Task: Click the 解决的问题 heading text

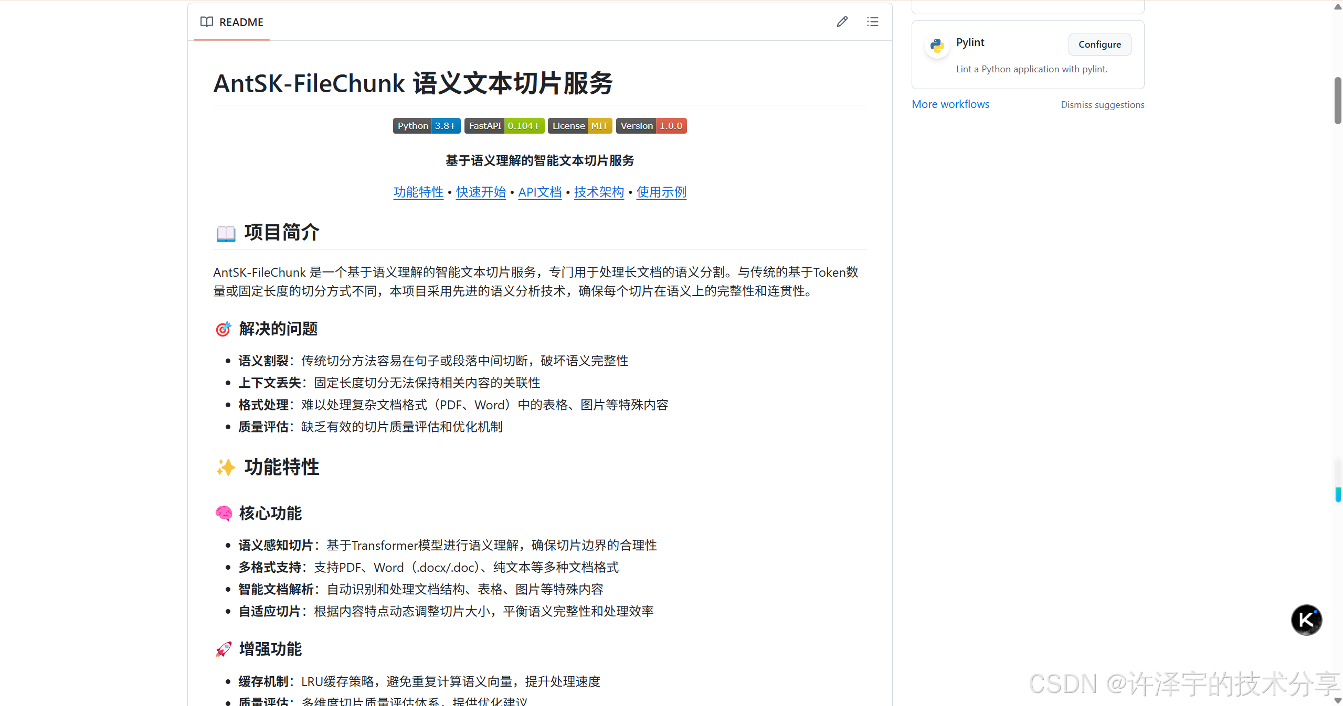Action: point(278,329)
